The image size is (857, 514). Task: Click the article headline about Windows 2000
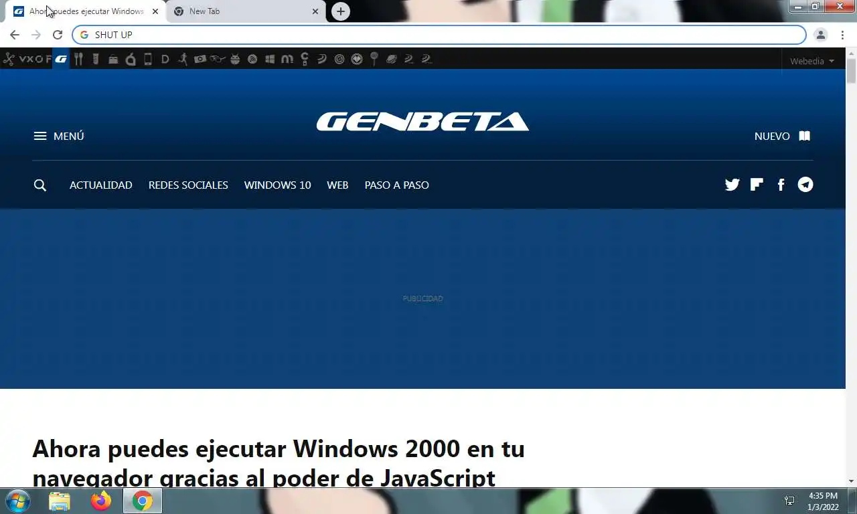coord(279,462)
